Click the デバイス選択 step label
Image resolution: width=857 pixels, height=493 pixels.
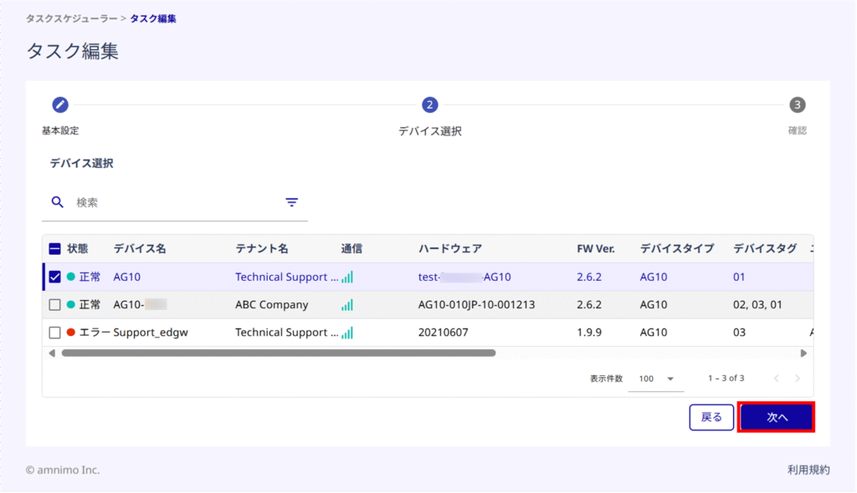coord(430,131)
